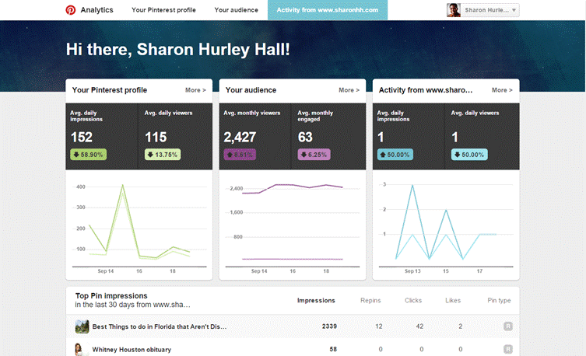Open Best Things to do in Florida pin
The width and height of the screenshot is (586, 356).
pyautogui.click(x=160, y=327)
